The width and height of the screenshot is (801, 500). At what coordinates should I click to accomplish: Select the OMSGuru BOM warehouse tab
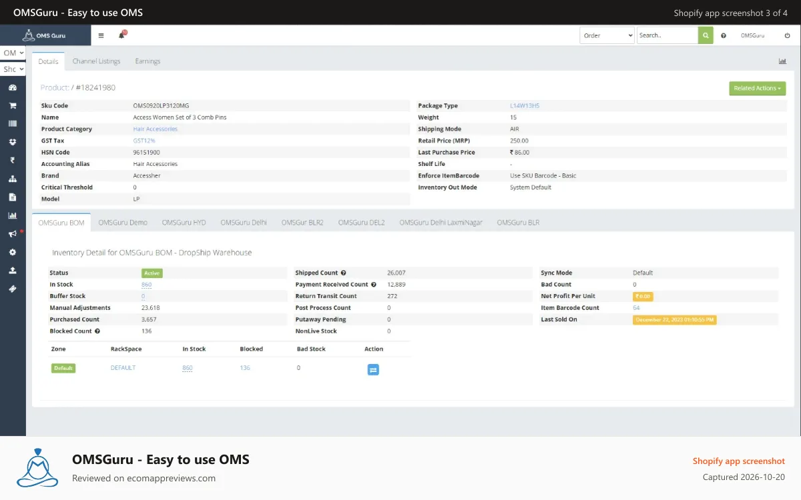[x=61, y=223]
